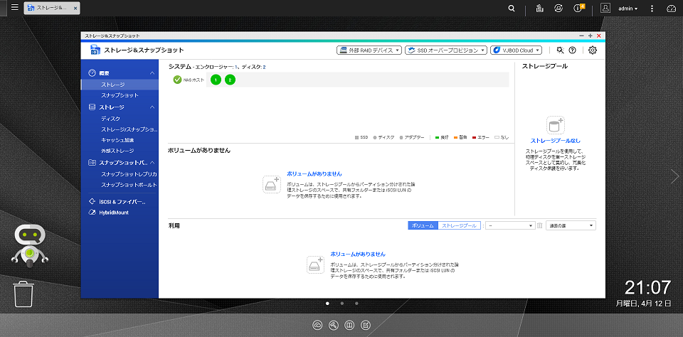Go to the second desktop page dot

[342, 304]
